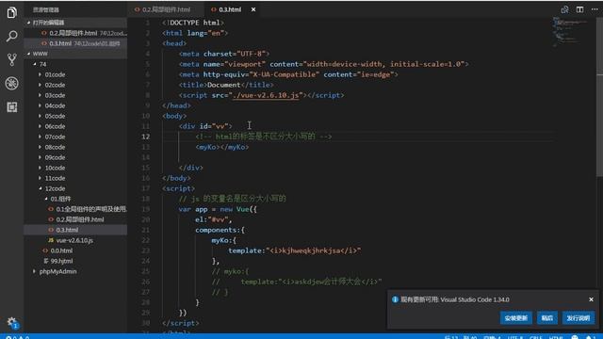Change HTML language mode in status bar
The height and width of the screenshot is (339, 603).
point(556,337)
